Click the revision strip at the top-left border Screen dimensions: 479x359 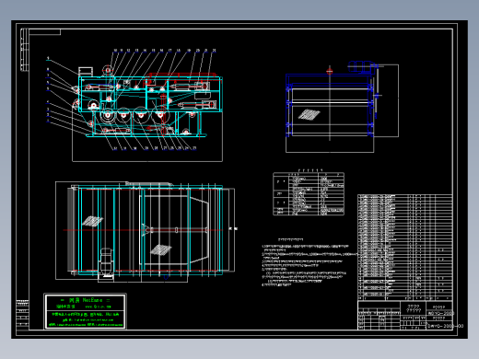[25, 50]
